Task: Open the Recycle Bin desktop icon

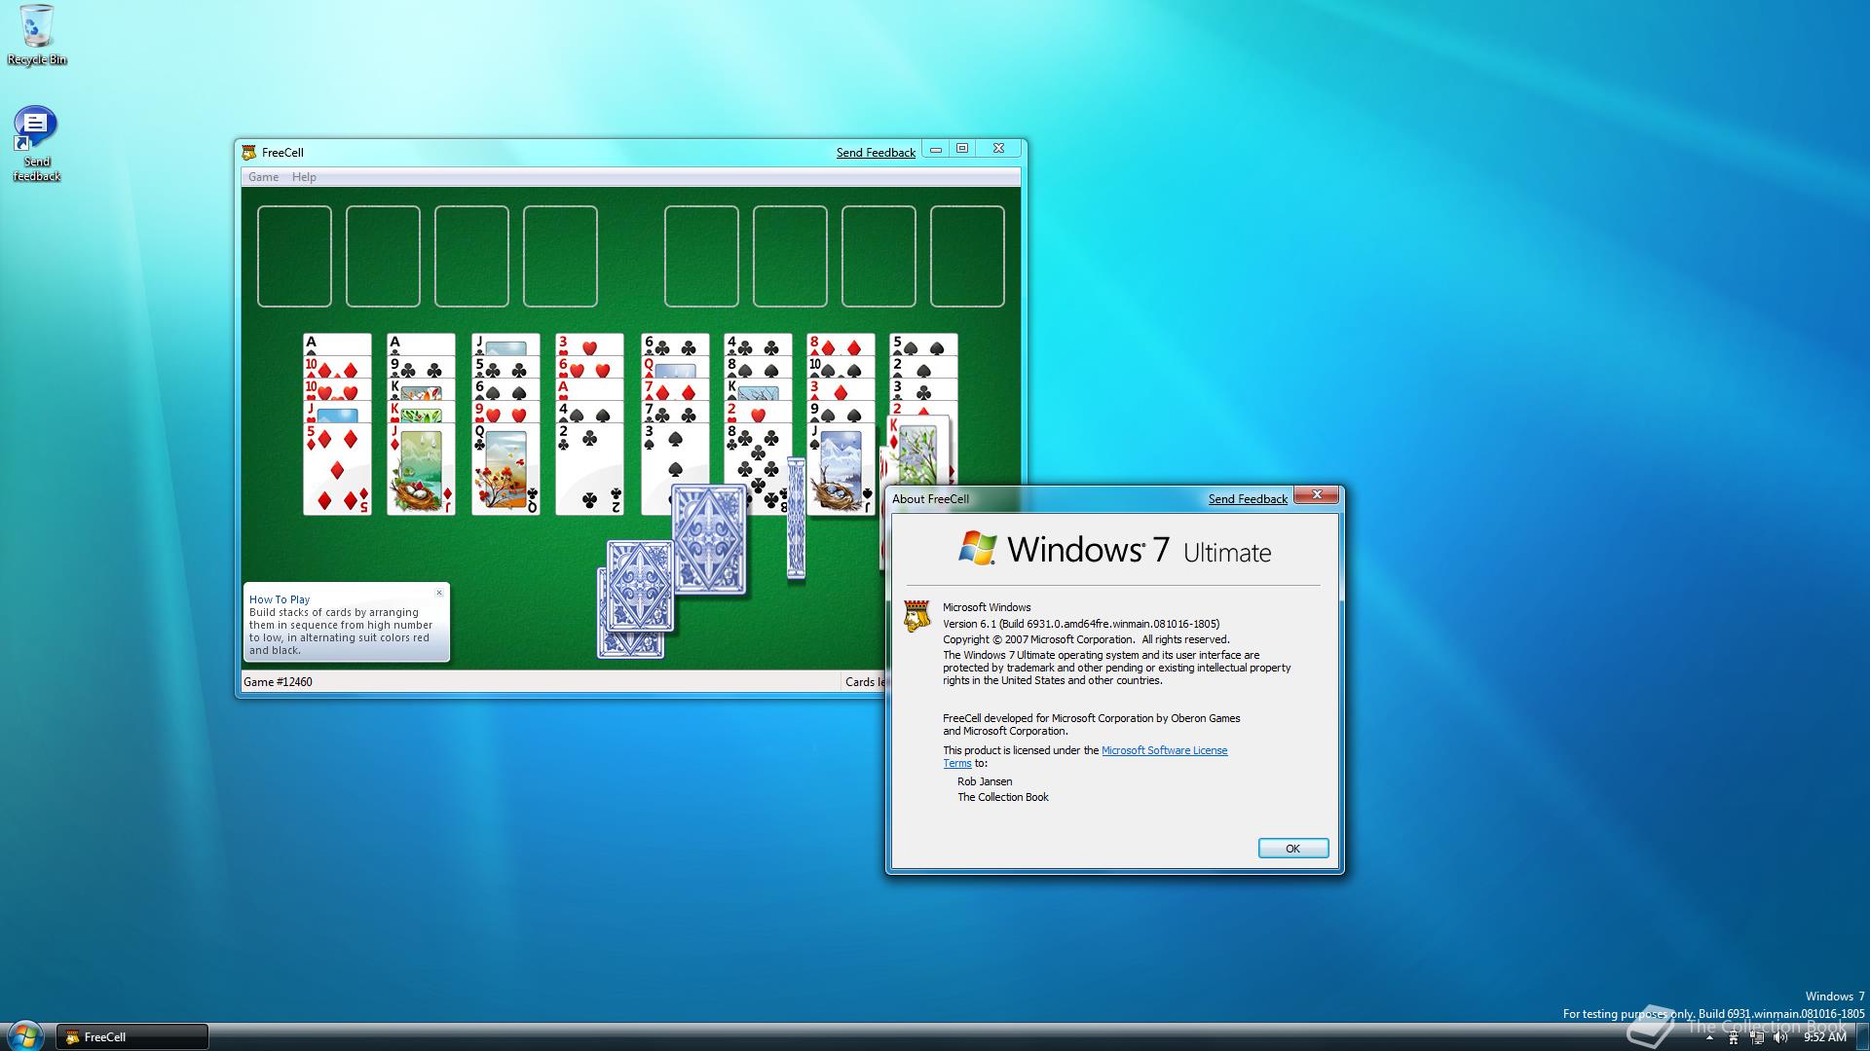Action: click(36, 35)
